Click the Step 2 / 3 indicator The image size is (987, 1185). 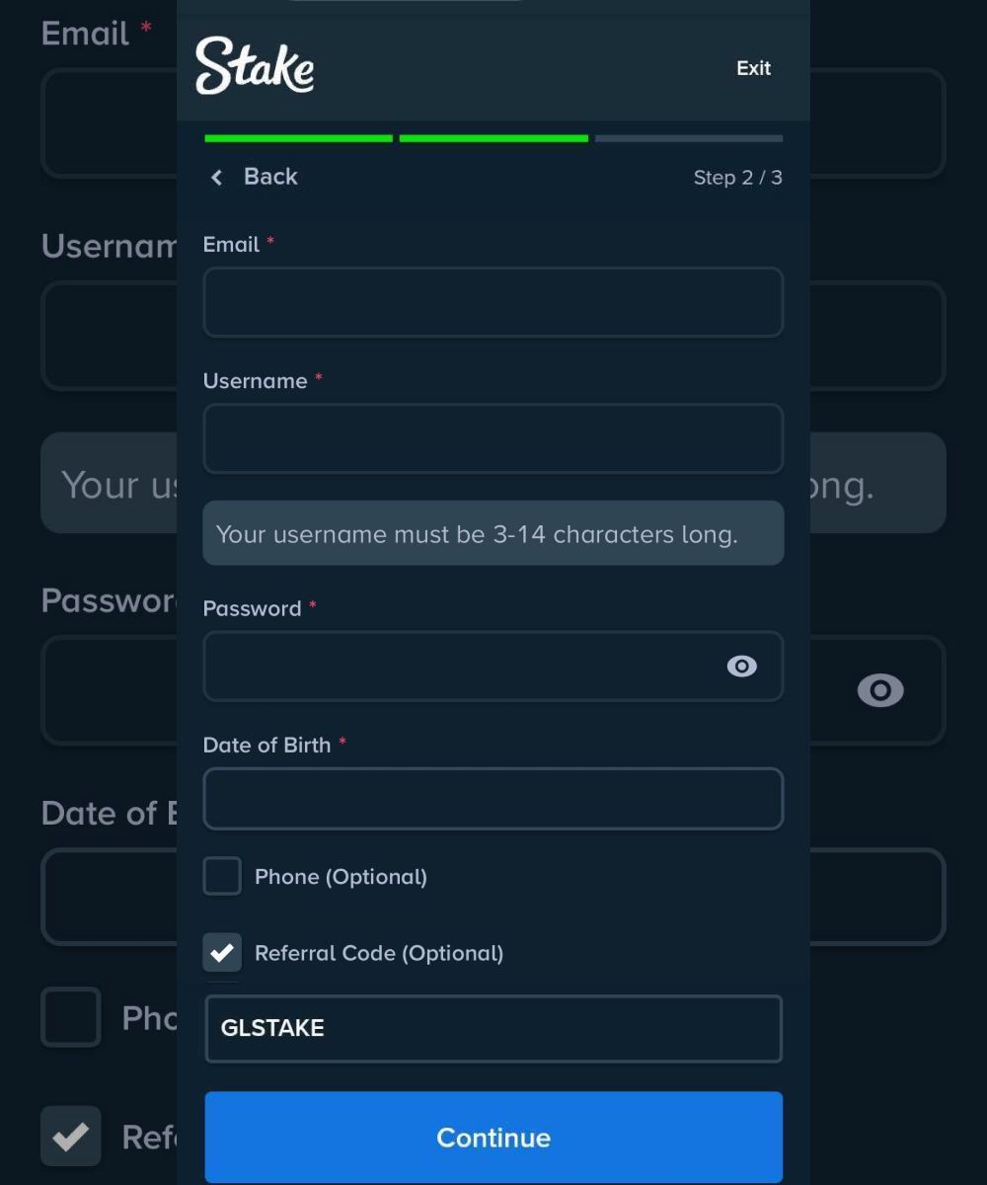(737, 178)
